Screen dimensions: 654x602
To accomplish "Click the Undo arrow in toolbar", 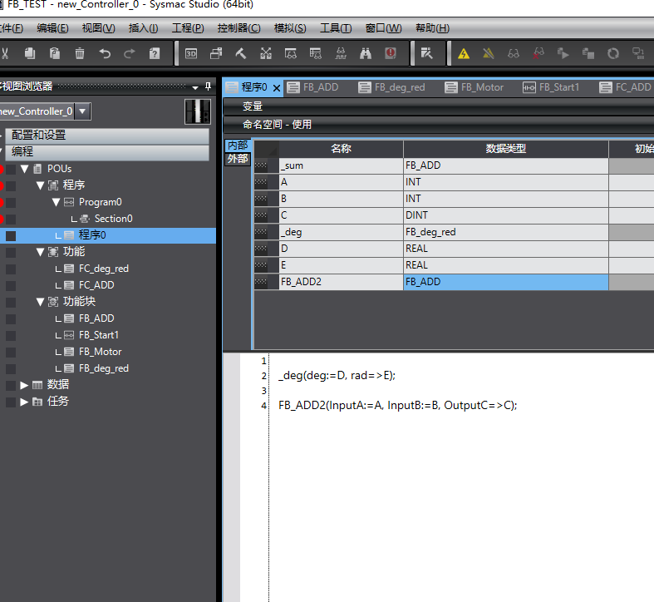I will point(105,54).
